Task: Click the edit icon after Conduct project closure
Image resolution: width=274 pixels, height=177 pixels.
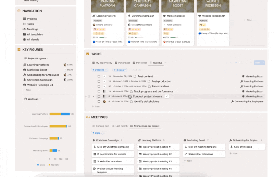Action: [167, 96]
